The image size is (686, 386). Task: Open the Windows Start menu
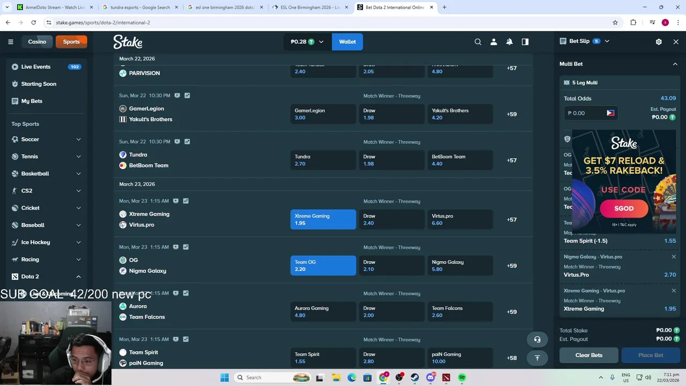[x=225, y=377]
